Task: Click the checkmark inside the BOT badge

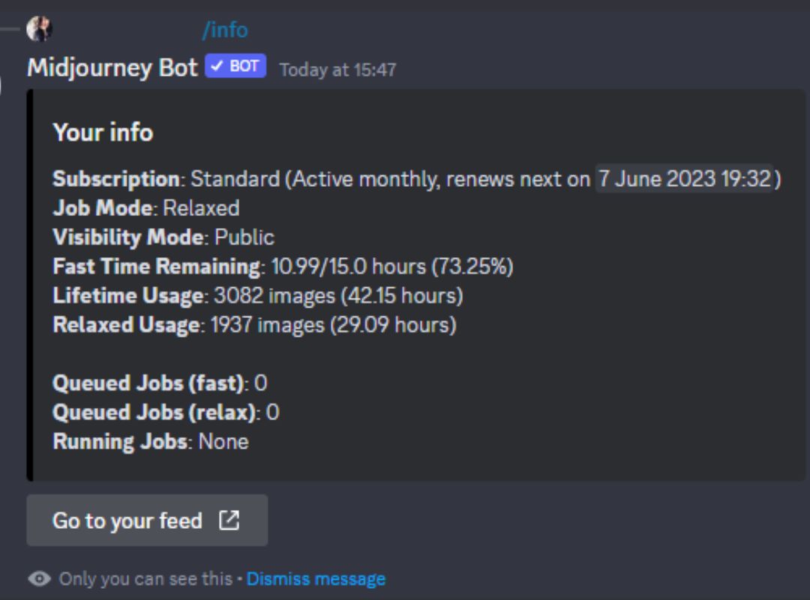Action: (x=218, y=66)
